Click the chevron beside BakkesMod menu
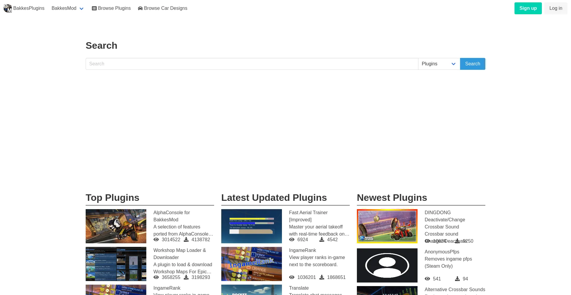571x295 pixels. click(x=81, y=9)
